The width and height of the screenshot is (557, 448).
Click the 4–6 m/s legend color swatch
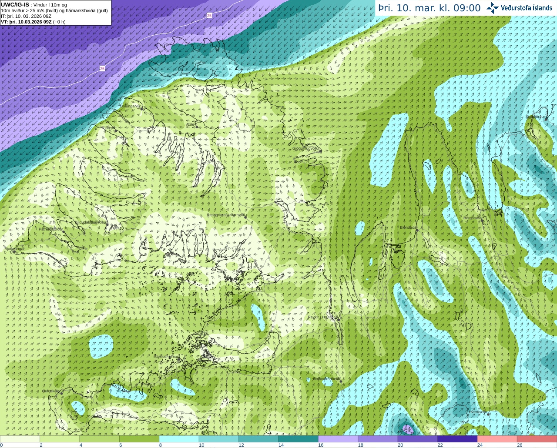100,439
